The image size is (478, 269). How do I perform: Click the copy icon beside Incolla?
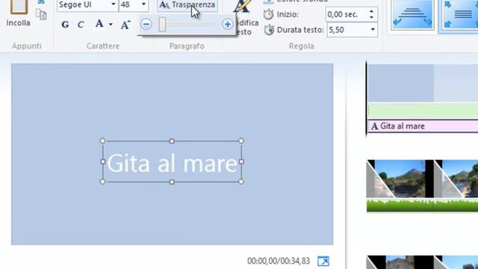41,14
